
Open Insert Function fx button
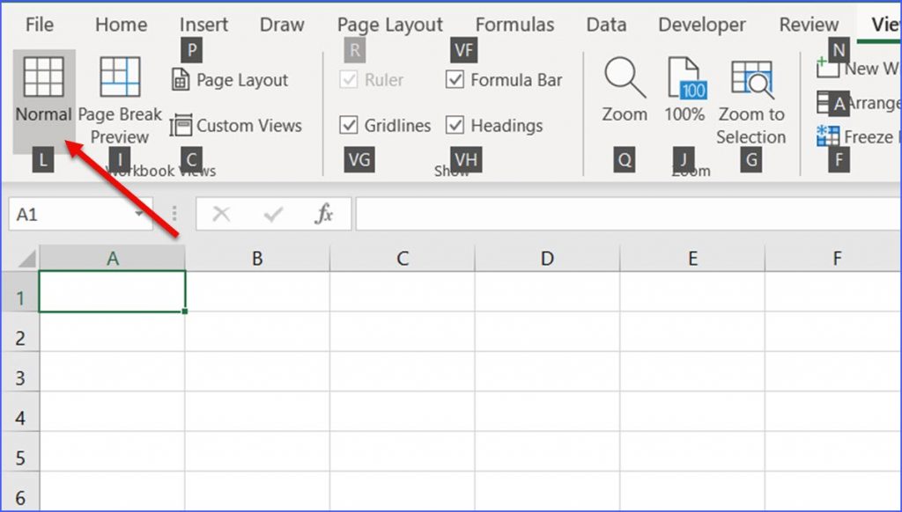(324, 214)
